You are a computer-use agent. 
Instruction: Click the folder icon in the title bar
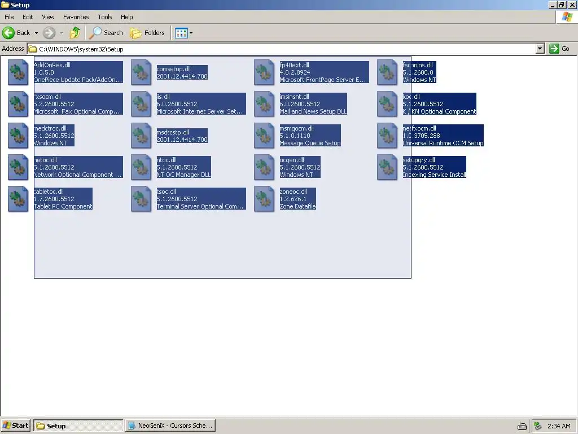tap(5, 5)
